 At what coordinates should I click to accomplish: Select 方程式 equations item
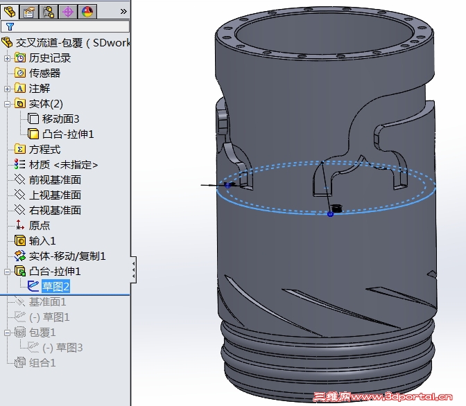[44, 150]
